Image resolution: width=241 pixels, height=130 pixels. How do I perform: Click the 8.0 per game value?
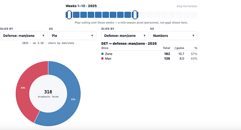[182, 59]
